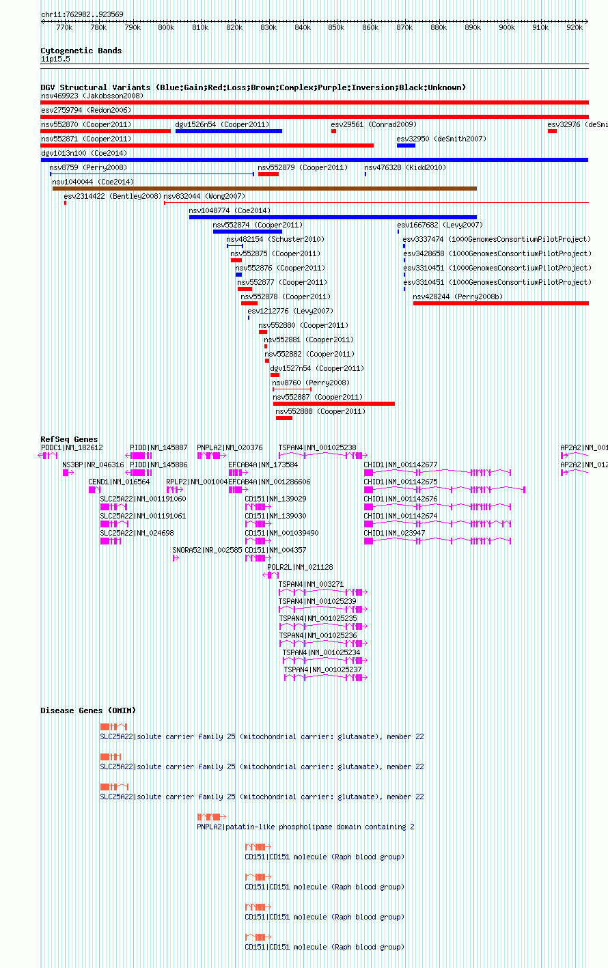Click the 850k tick on the ruler
This screenshot has width=608, height=968.
tap(336, 27)
